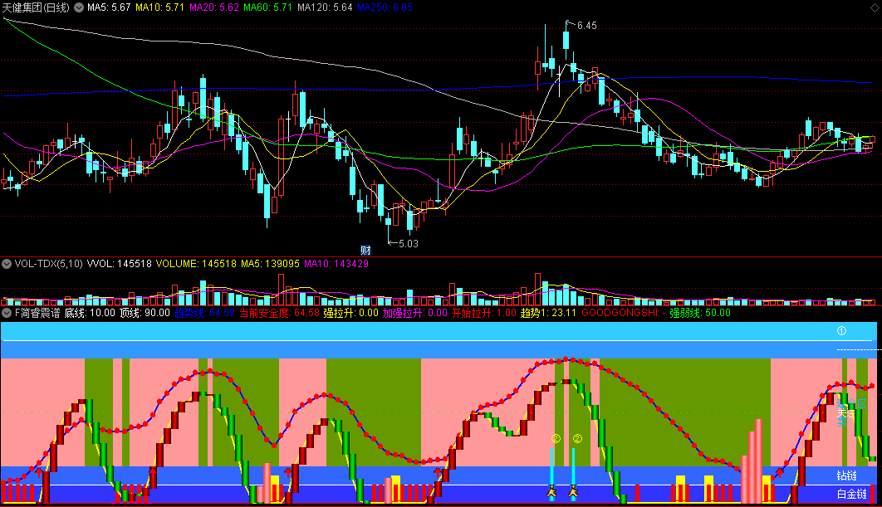Click the 开始拉升: 1.00 value

pyautogui.click(x=483, y=313)
